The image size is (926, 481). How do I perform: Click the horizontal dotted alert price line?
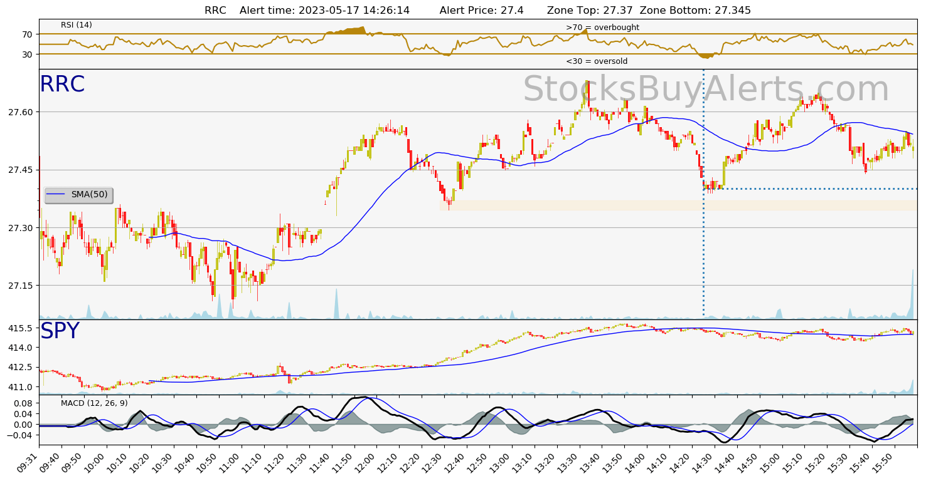[811, 189]
